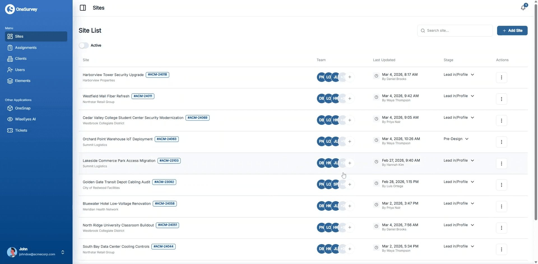View history for Orchard Point Warehouse IoT Deployment

point(376,140)
